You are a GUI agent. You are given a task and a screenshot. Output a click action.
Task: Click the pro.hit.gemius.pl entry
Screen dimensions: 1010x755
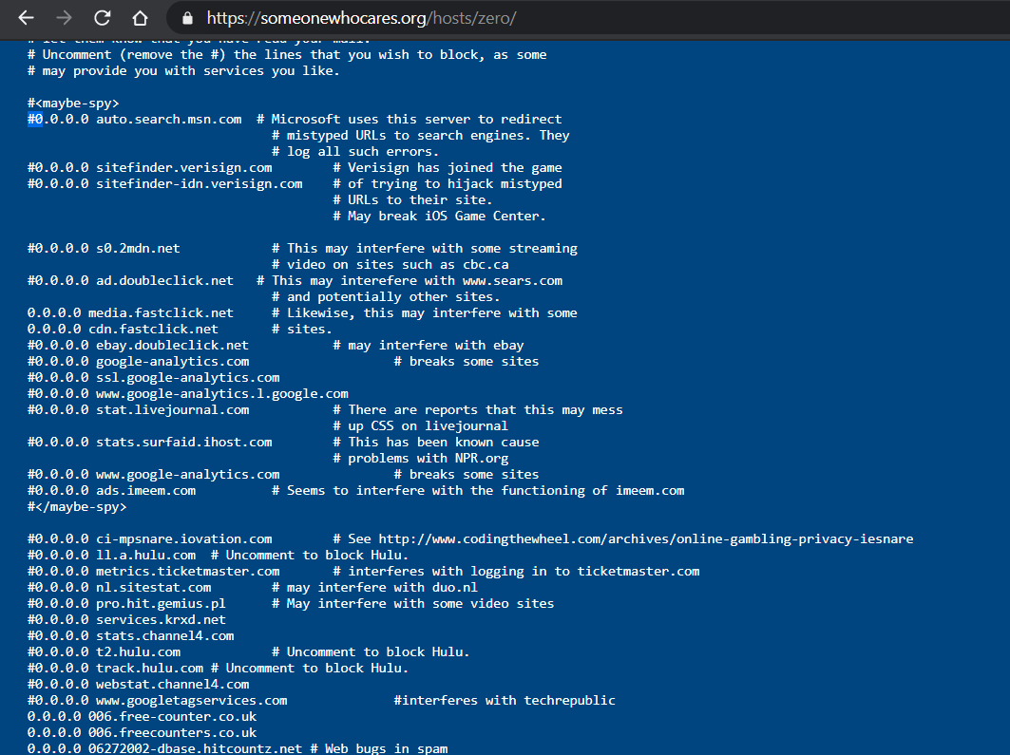click(x=161, y=603)
